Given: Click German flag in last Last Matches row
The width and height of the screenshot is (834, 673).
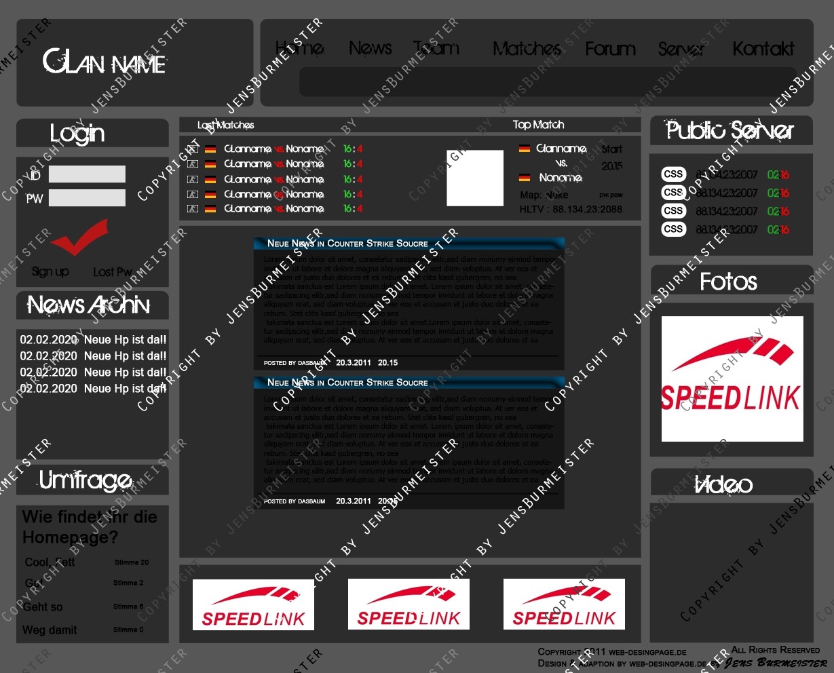Looking at the screenshot, I should (x=210, y=209).
